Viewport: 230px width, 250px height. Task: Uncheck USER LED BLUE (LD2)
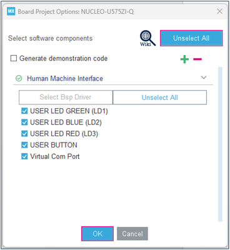pos(24,122)
